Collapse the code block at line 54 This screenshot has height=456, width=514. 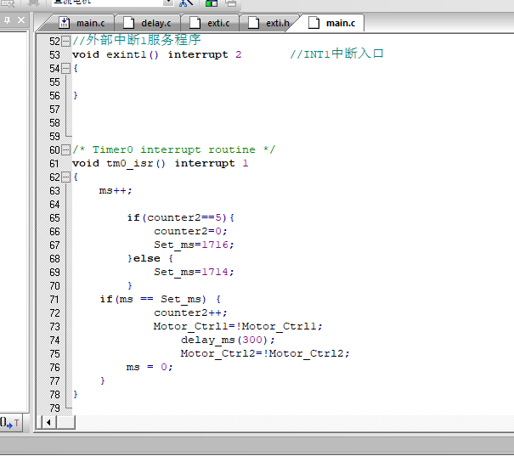(66, 69)
